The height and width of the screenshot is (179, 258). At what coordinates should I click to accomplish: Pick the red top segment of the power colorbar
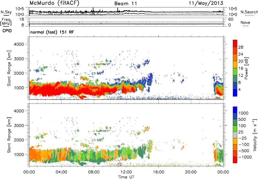coord(235,43)
